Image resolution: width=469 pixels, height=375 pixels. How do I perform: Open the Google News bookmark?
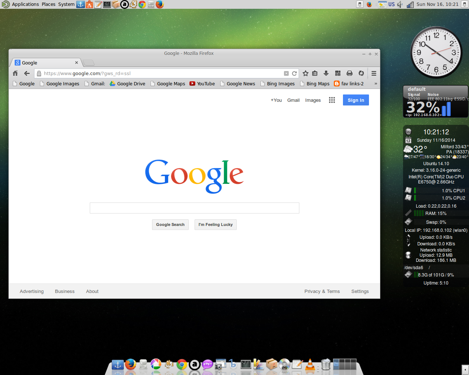coord(237,83)
